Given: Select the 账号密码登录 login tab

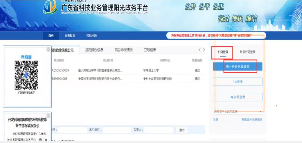Looking at the screenshot, I should (248, 52).
